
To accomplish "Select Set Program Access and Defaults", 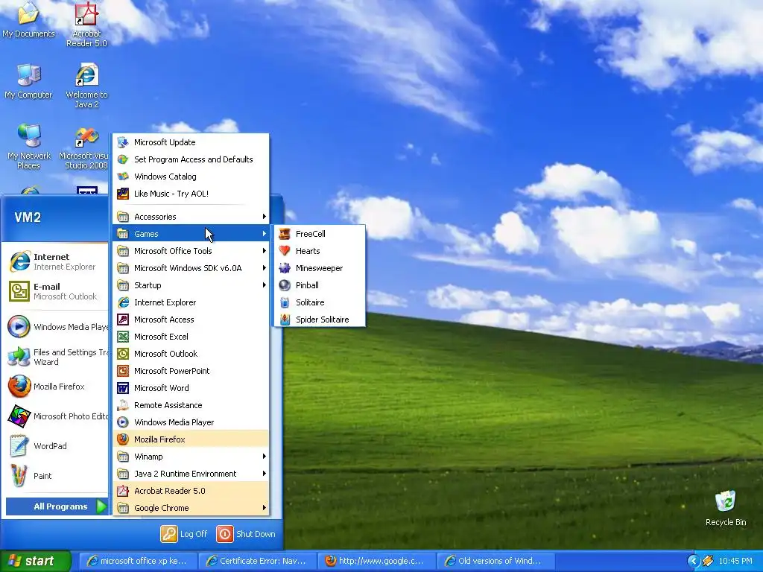I will (x=191, y=159).
